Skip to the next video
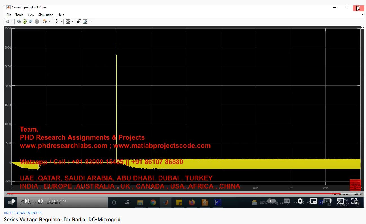Image resolution: width=366 pixels, height=224 pixels. tap(27, 201)
